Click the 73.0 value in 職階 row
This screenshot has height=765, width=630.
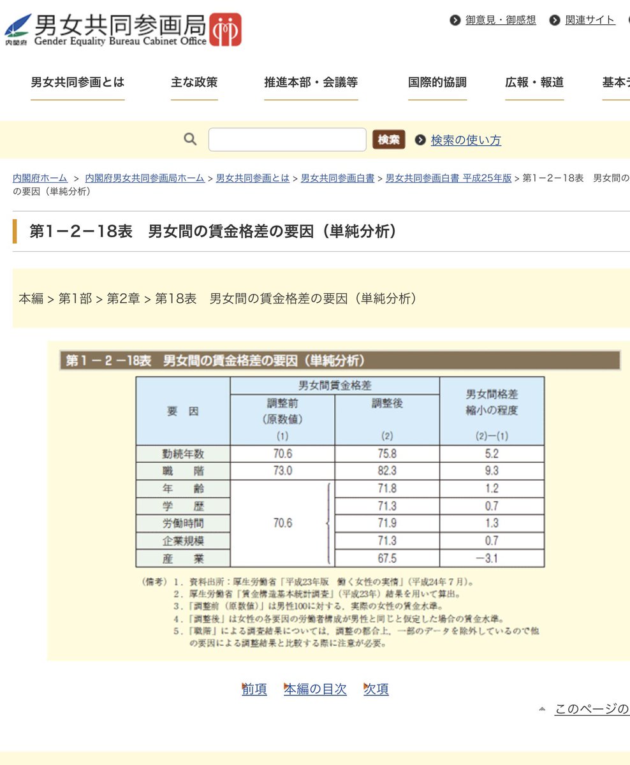pos(282,471)
